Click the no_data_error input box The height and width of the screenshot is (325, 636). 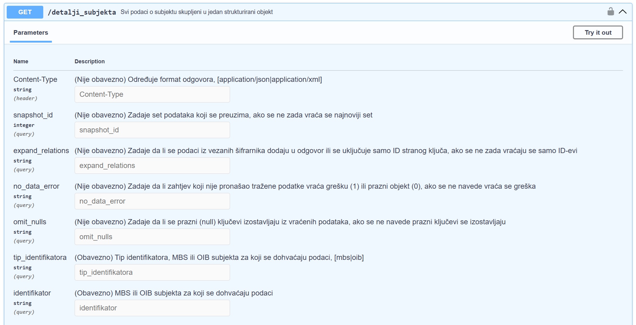click(152, 201)
